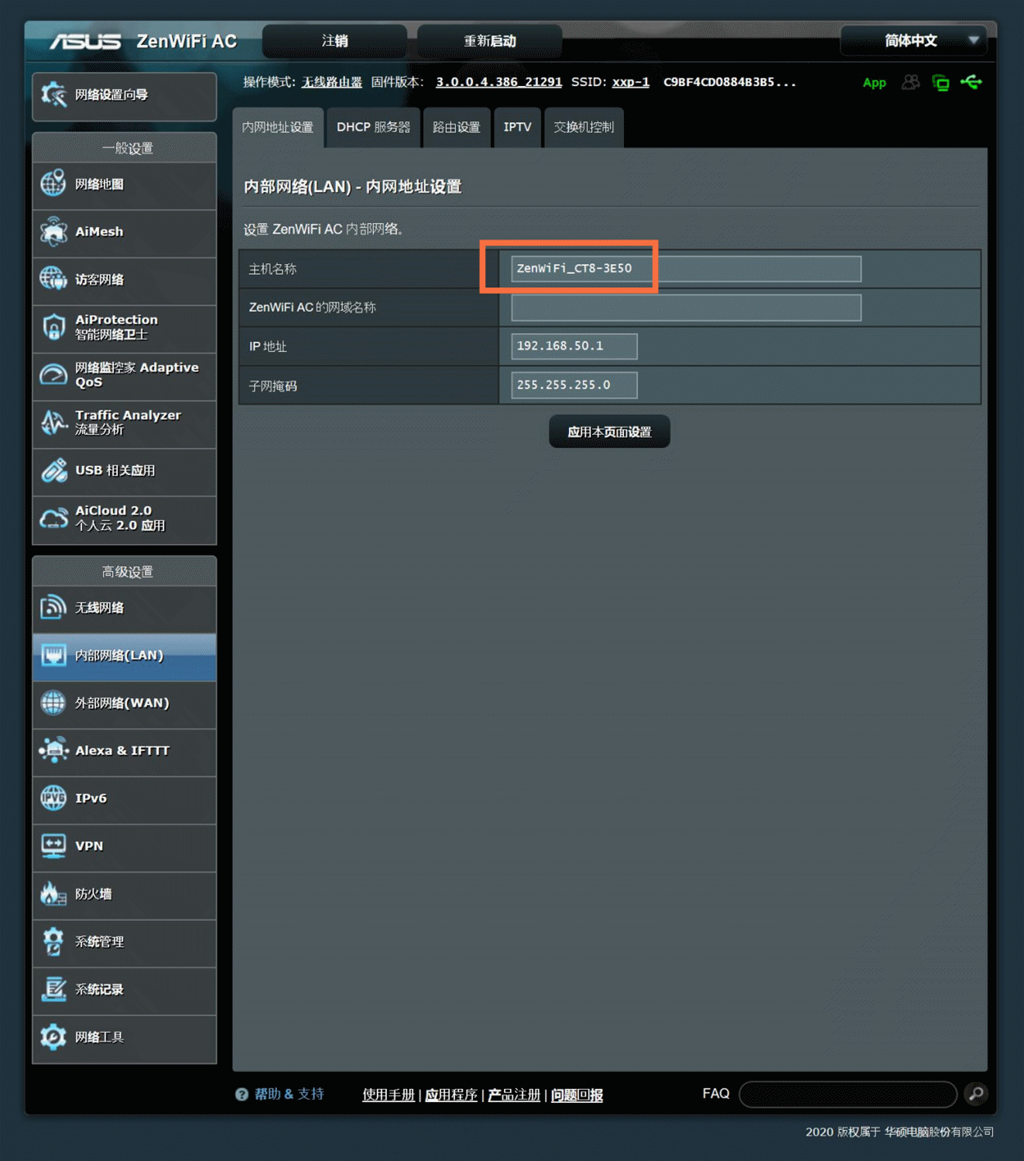
Task: Click the help question mark icon
Action: pos(241,1094)
